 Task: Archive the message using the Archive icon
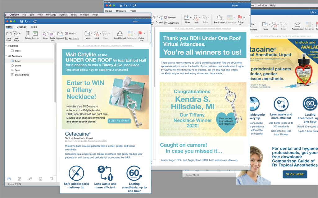35,35
